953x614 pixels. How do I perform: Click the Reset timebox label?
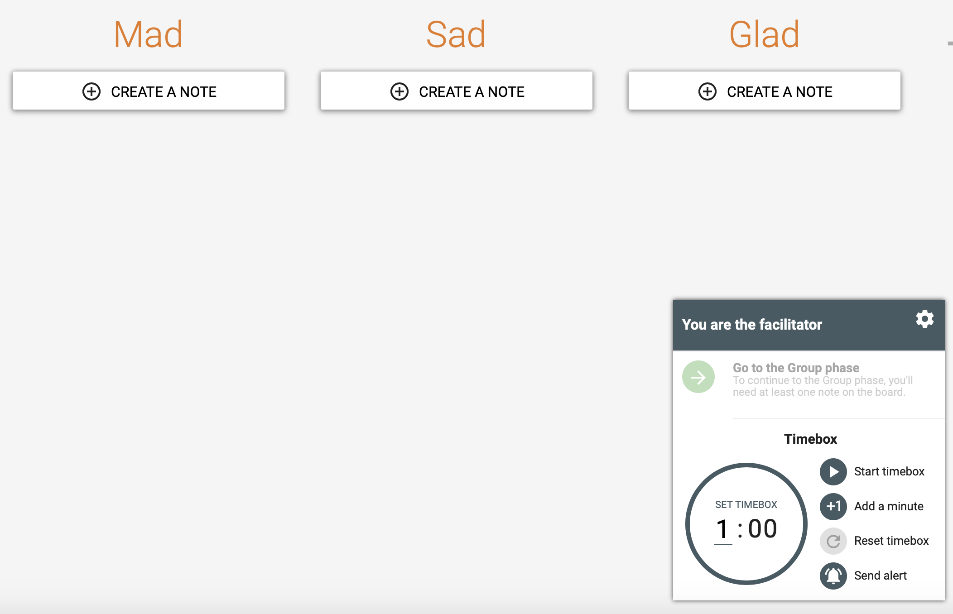pyautogui.click(x=891, y=541)
